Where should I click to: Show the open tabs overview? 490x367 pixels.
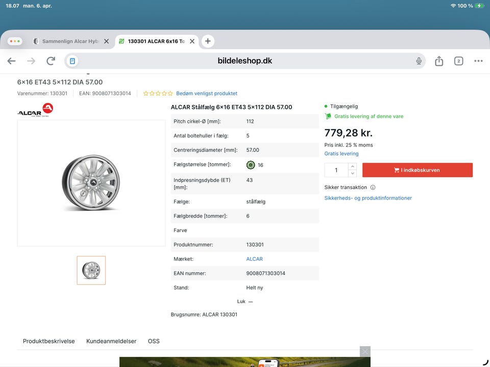458,61
